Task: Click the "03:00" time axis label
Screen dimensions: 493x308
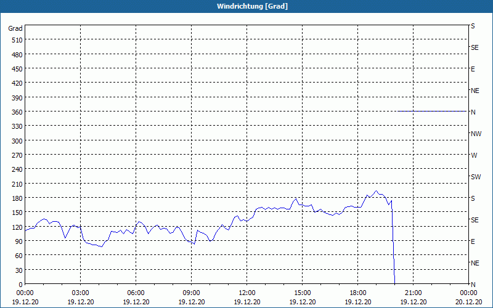Action: coord(81,293)
